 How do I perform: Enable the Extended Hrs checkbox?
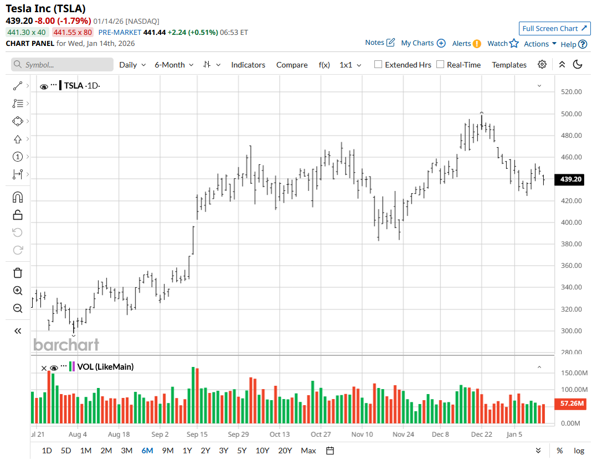(378, 65)
